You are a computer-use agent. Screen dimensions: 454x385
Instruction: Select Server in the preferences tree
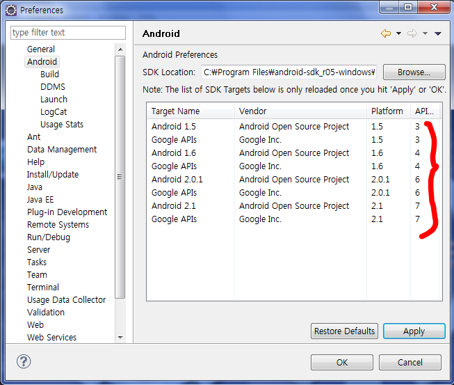point(38,250)
